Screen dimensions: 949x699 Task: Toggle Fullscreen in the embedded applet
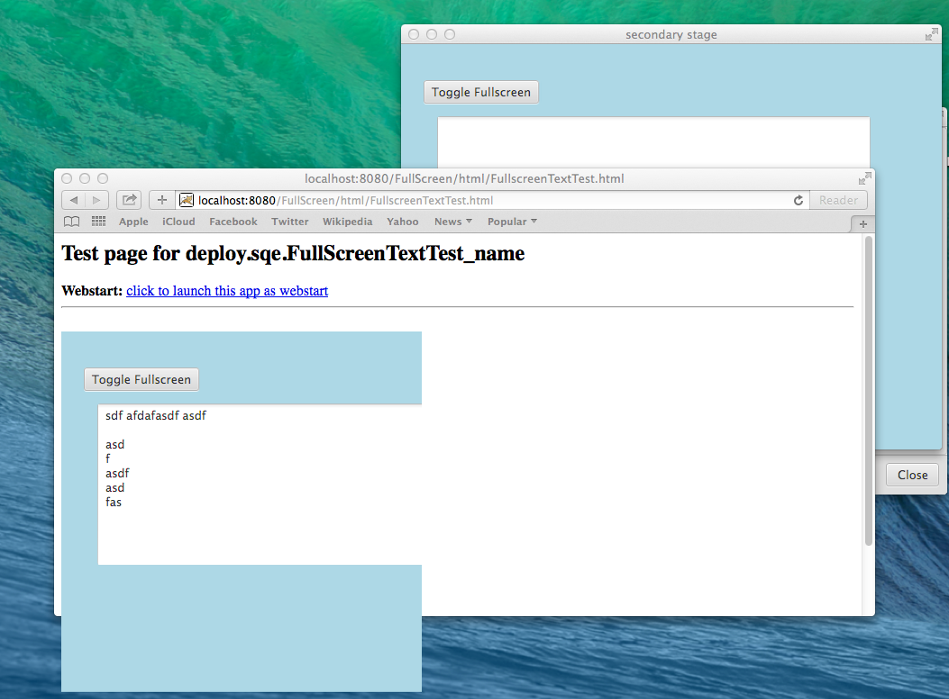tap(141, 379)
